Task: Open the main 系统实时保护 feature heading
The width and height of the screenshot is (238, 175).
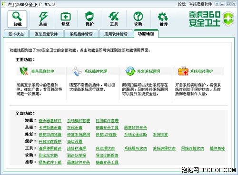Action: [x=201, y=71]
